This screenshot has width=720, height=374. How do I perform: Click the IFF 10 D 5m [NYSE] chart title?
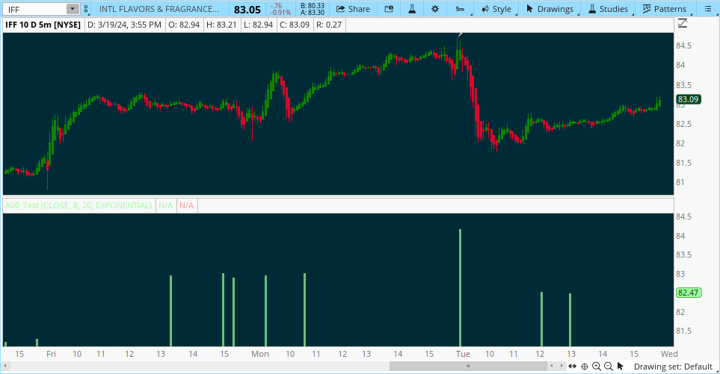click(43, 25)
